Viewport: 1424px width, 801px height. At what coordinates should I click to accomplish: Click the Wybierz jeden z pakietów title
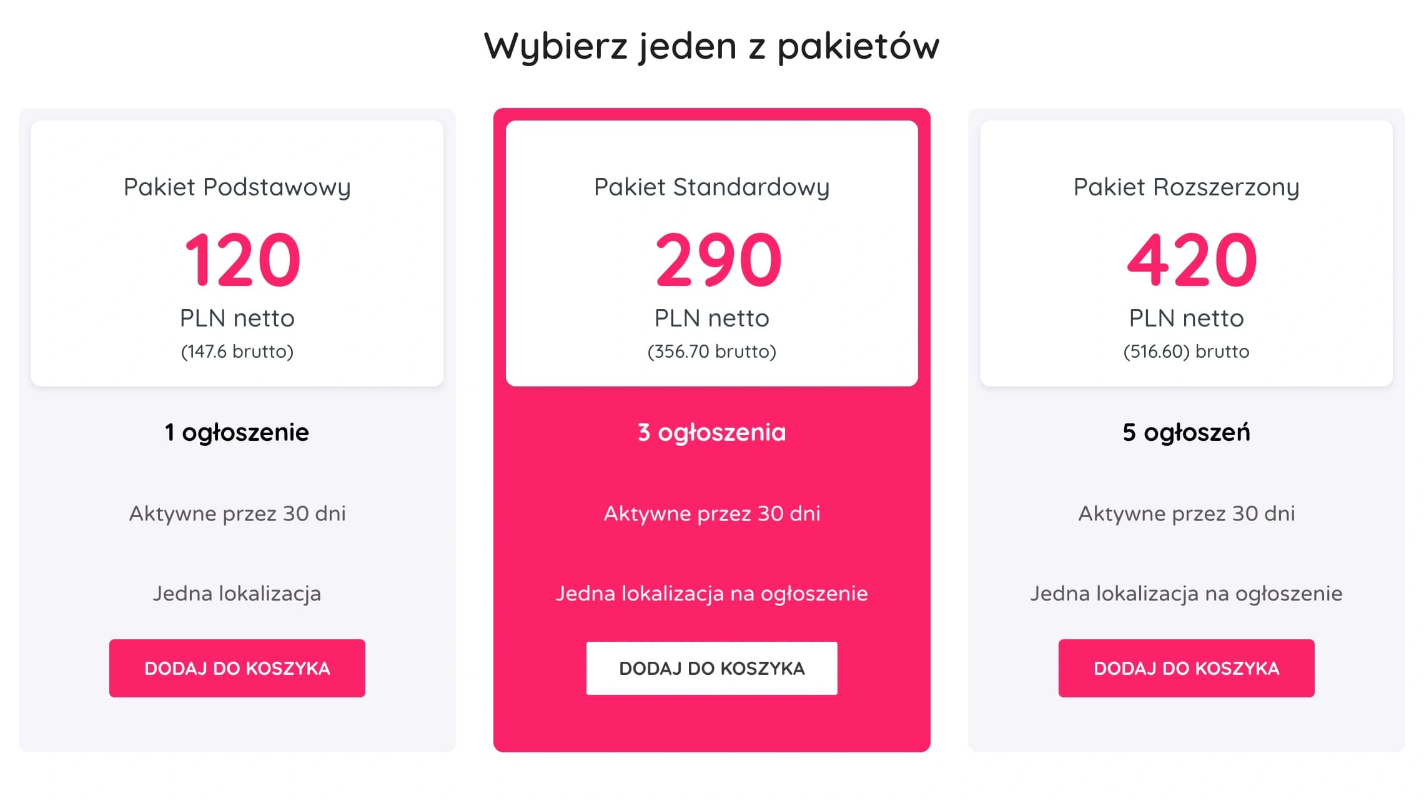point(711,44)
